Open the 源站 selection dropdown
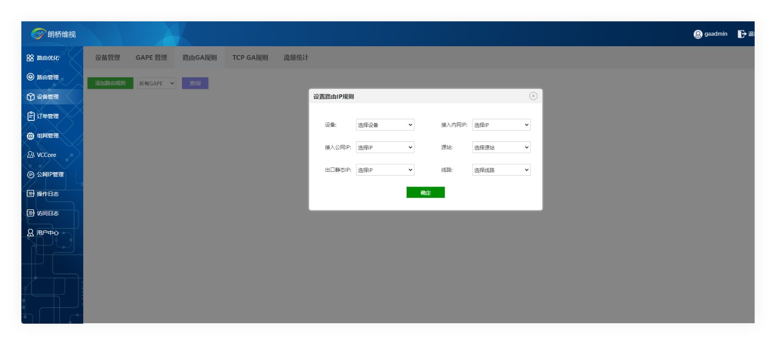776x345 pixels. tap(501, 148)
